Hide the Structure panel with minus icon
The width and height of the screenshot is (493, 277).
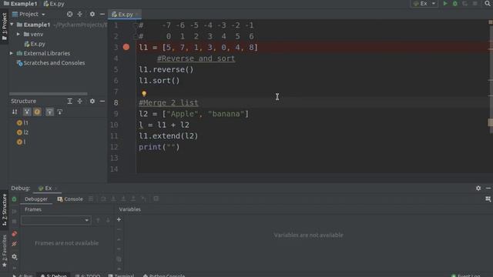tap(102, 101)
